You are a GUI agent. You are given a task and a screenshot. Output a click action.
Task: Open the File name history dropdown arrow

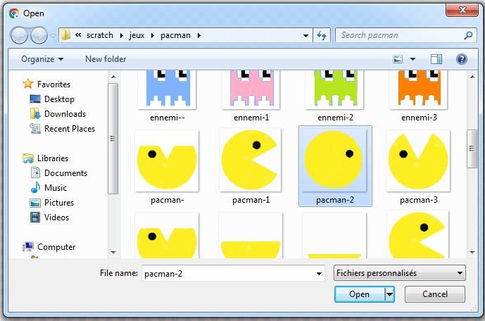pyautogui.click(x=319, y=273)
